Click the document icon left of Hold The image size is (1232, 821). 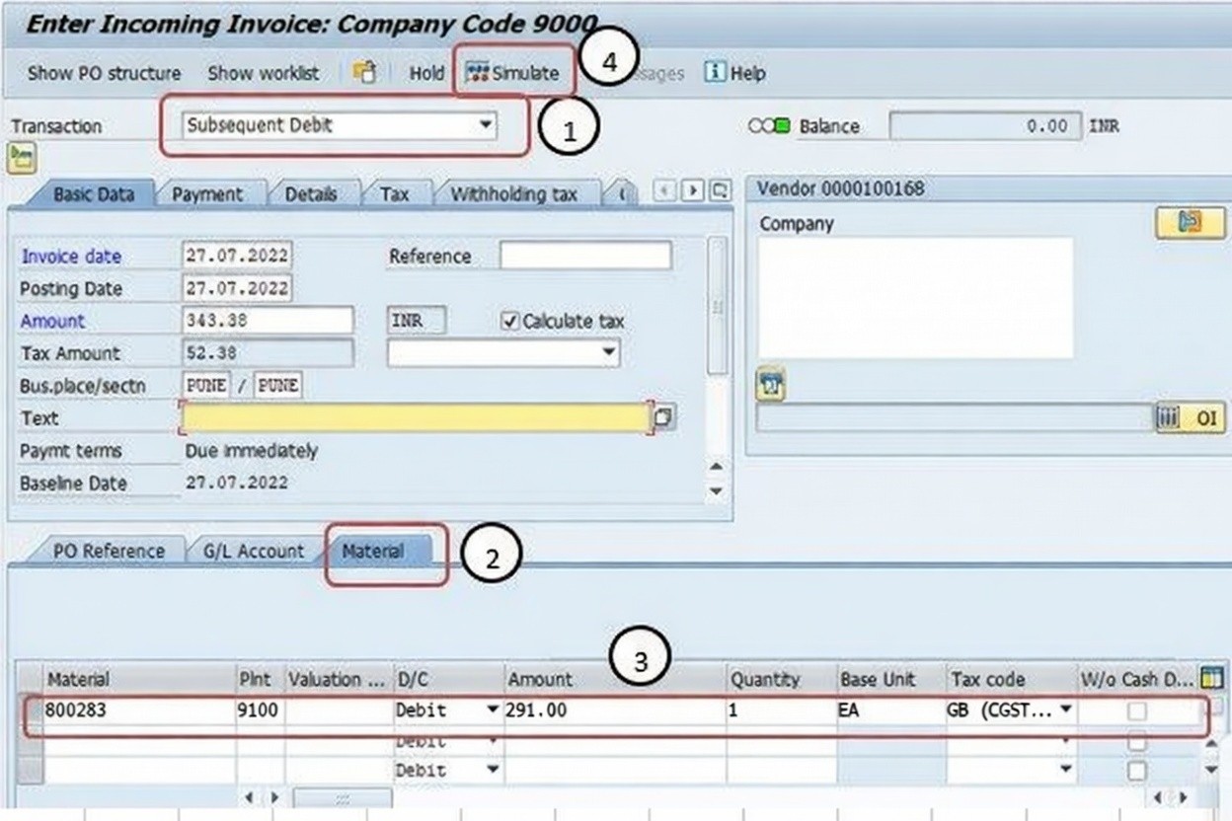point(364,72)
